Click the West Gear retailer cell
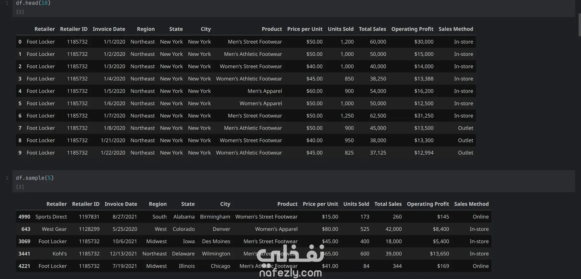This screenshot has width=581, height=279. 54,229
